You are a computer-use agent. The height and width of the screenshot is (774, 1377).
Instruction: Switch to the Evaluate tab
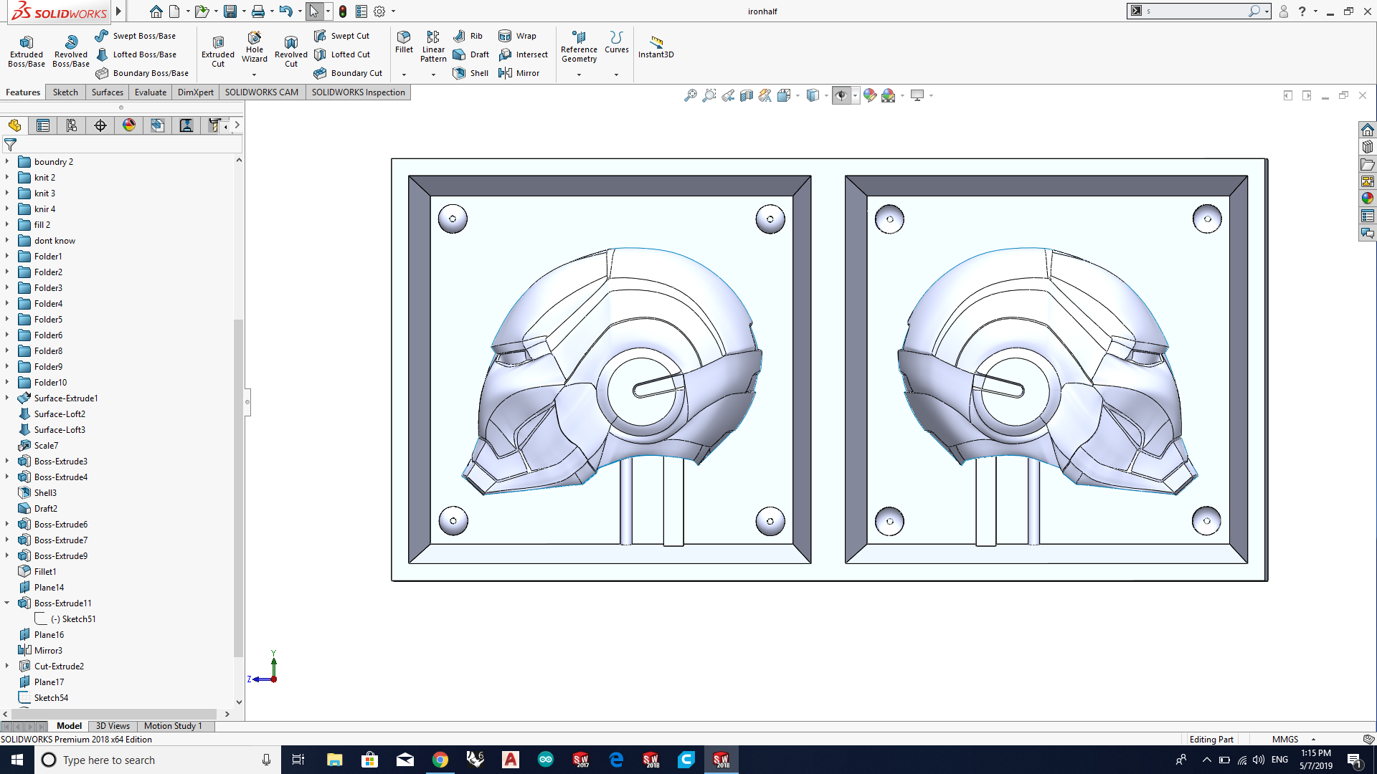(x=151, y=92)
